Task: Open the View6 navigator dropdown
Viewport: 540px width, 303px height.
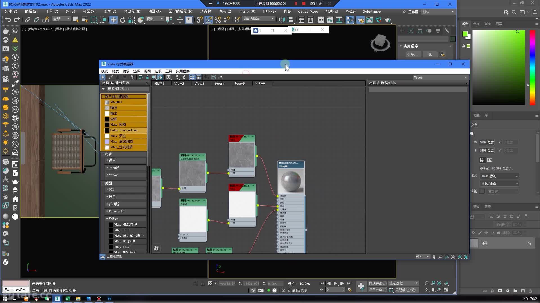Action: [440, 77]
